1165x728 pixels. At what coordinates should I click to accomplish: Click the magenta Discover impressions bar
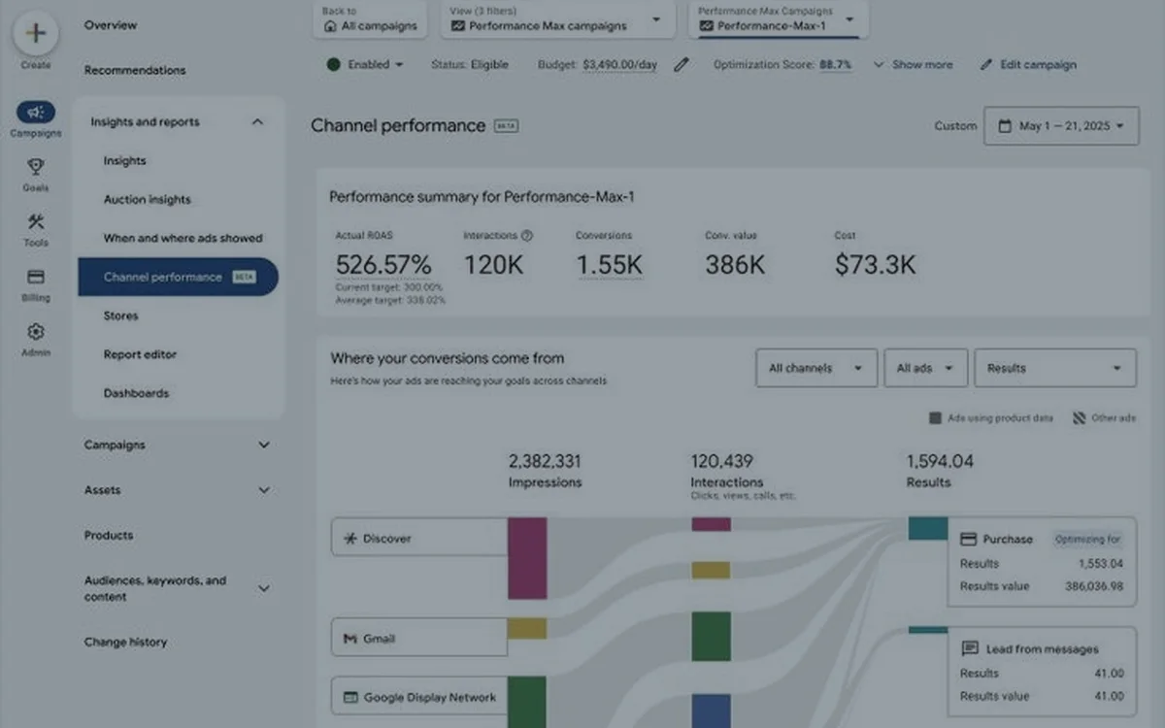coord(527,558)
